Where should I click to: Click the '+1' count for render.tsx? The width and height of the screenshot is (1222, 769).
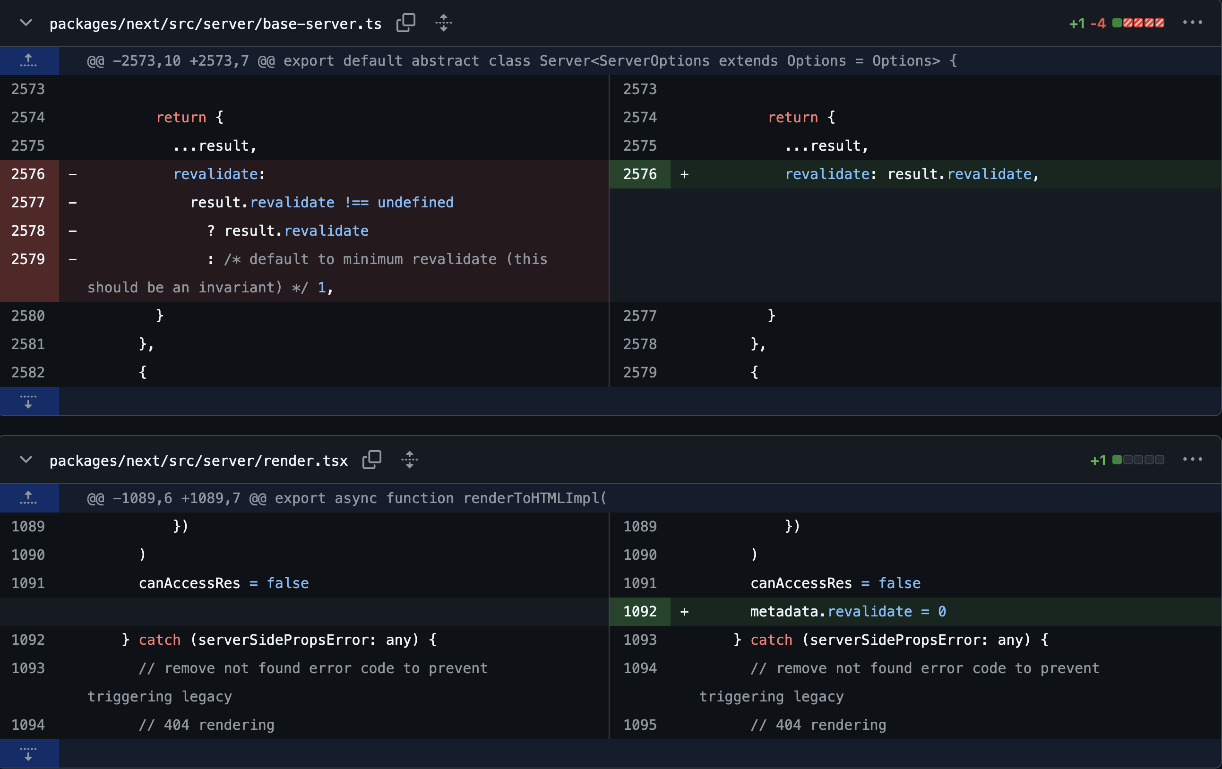pyautogui.click(x=1098, y=460)
